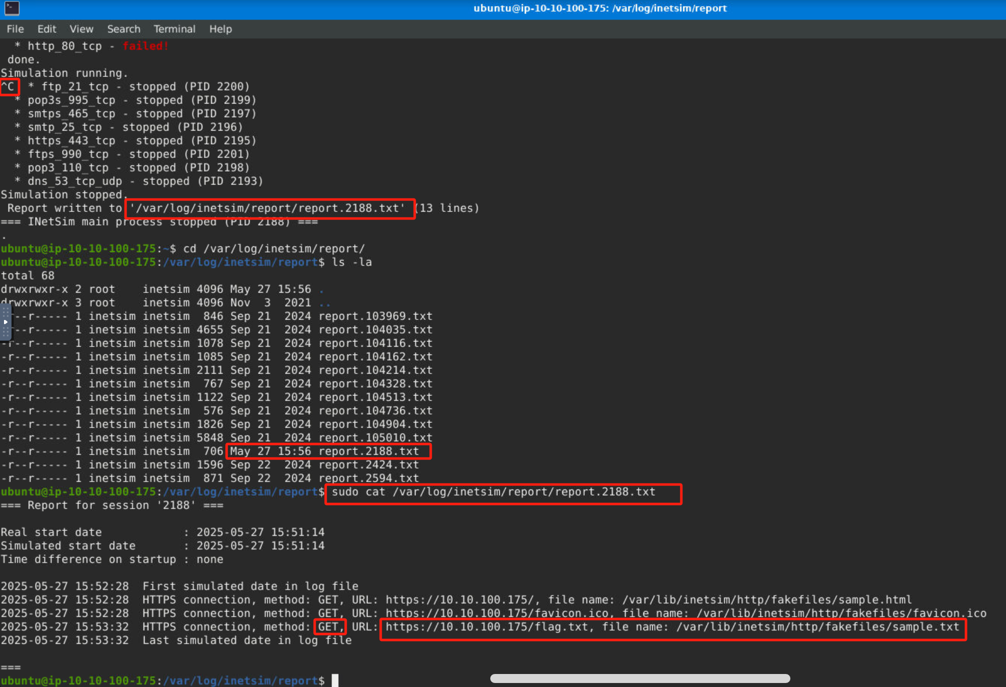Click the report.2188.txt entry in listing
This screenshot has height=687, width=1006.
[x=369, y=451]
